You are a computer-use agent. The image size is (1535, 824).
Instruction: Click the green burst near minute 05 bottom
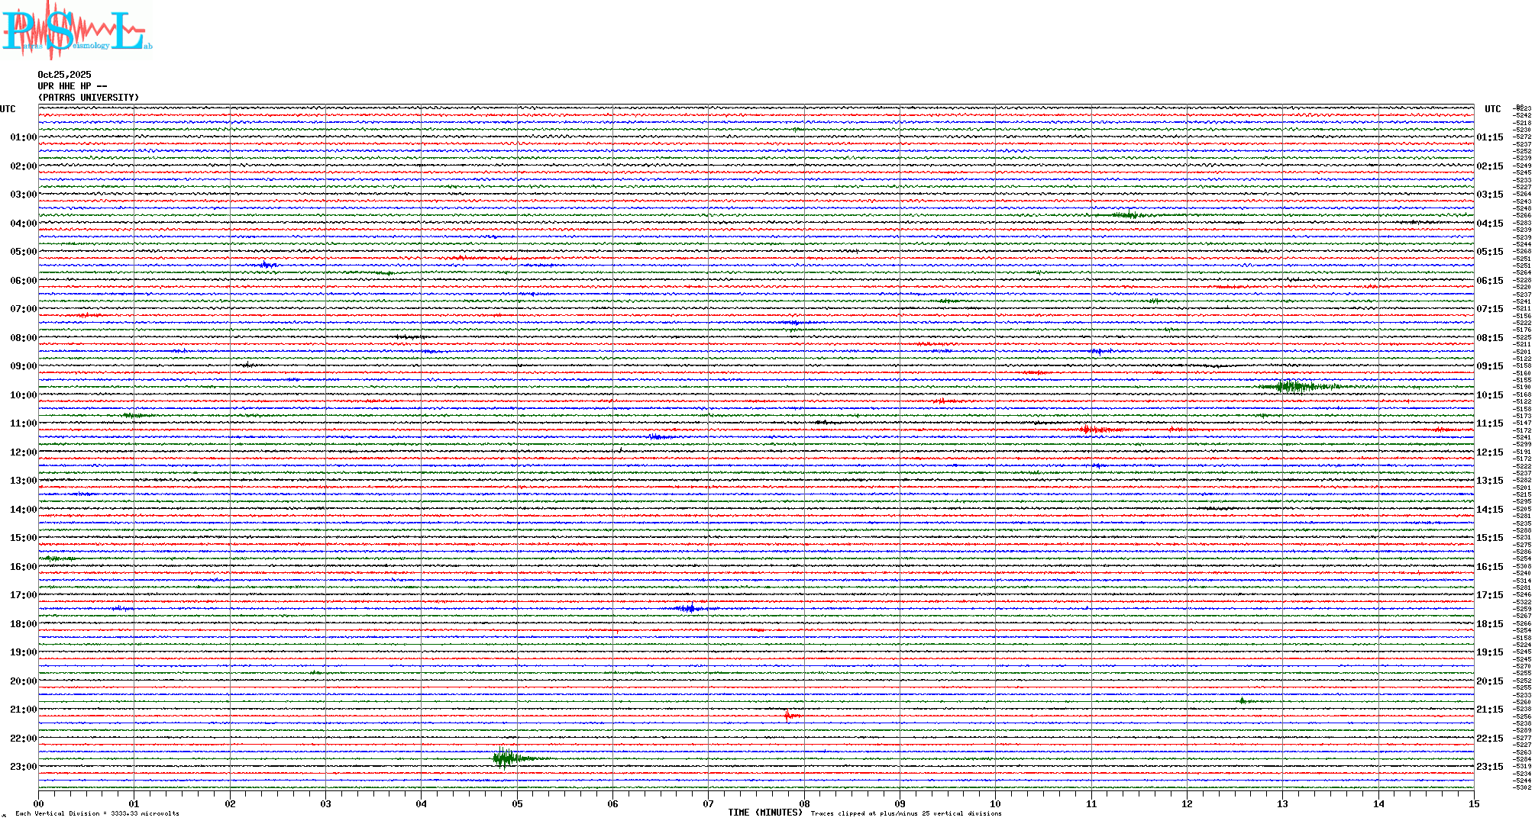[x=506, y=758]
